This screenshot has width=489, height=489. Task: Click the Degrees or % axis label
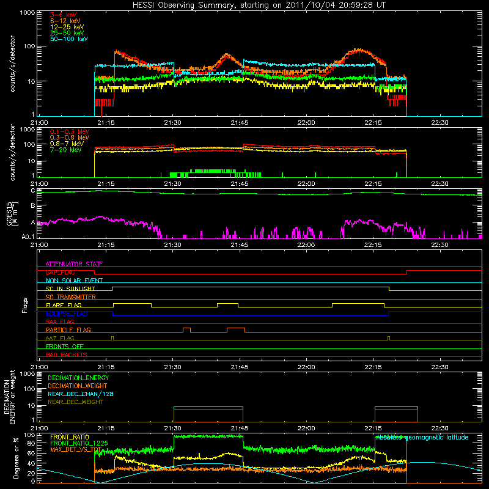16,458
